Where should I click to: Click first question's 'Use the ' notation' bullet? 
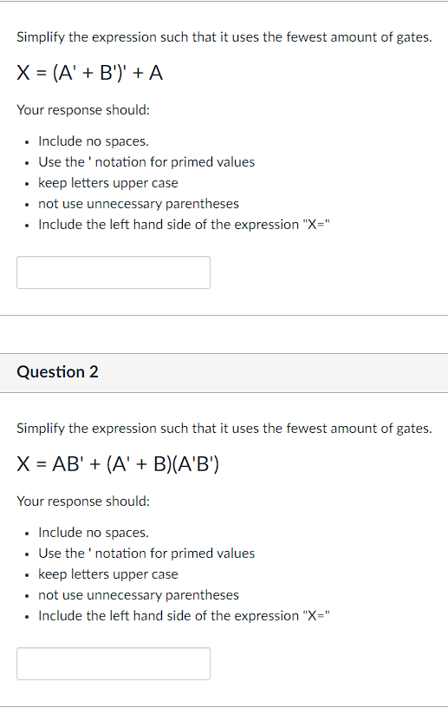pyautogui.click(x=146, y=162)
